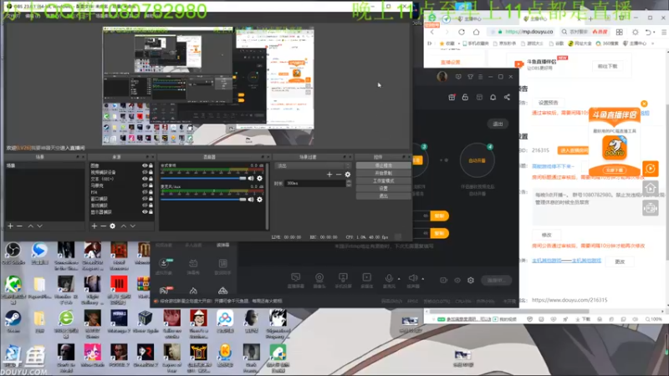
Task: Add a scene transition with plus icon
Action: click(329, 175)
